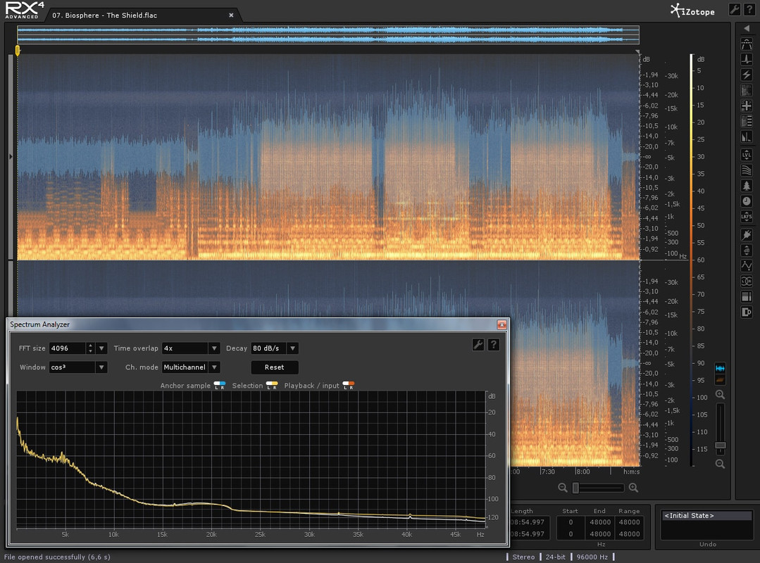Click 24-bit status bar entry
This screenshot has height=563, width=760.
click(x=556, y=557)
